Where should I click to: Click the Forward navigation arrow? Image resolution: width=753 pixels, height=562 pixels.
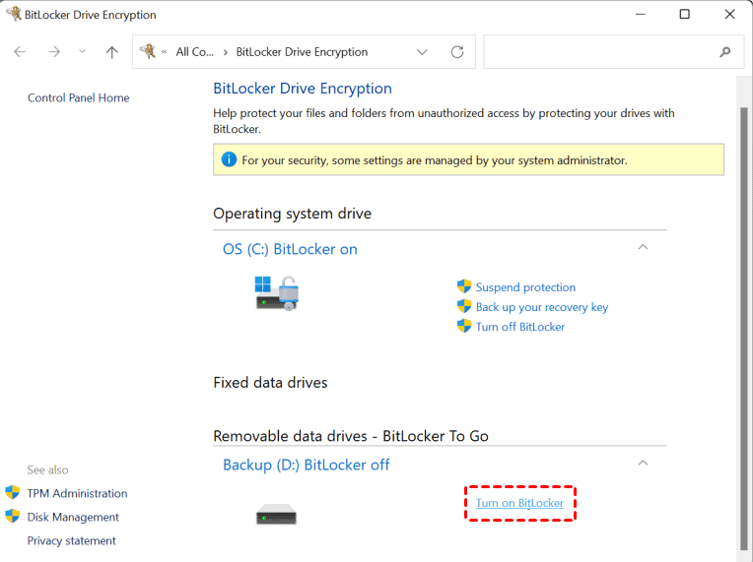[53, 52]
